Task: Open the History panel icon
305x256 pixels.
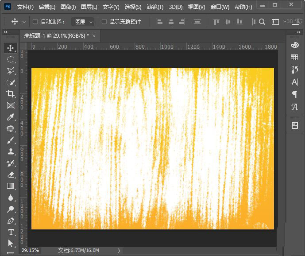Action: point(294,70)
